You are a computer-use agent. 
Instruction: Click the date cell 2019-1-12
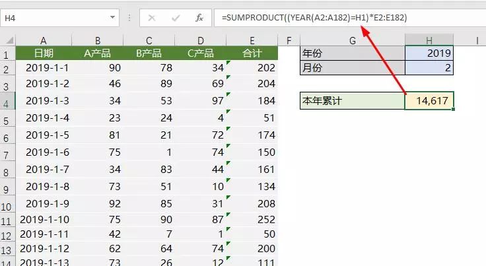44,249
